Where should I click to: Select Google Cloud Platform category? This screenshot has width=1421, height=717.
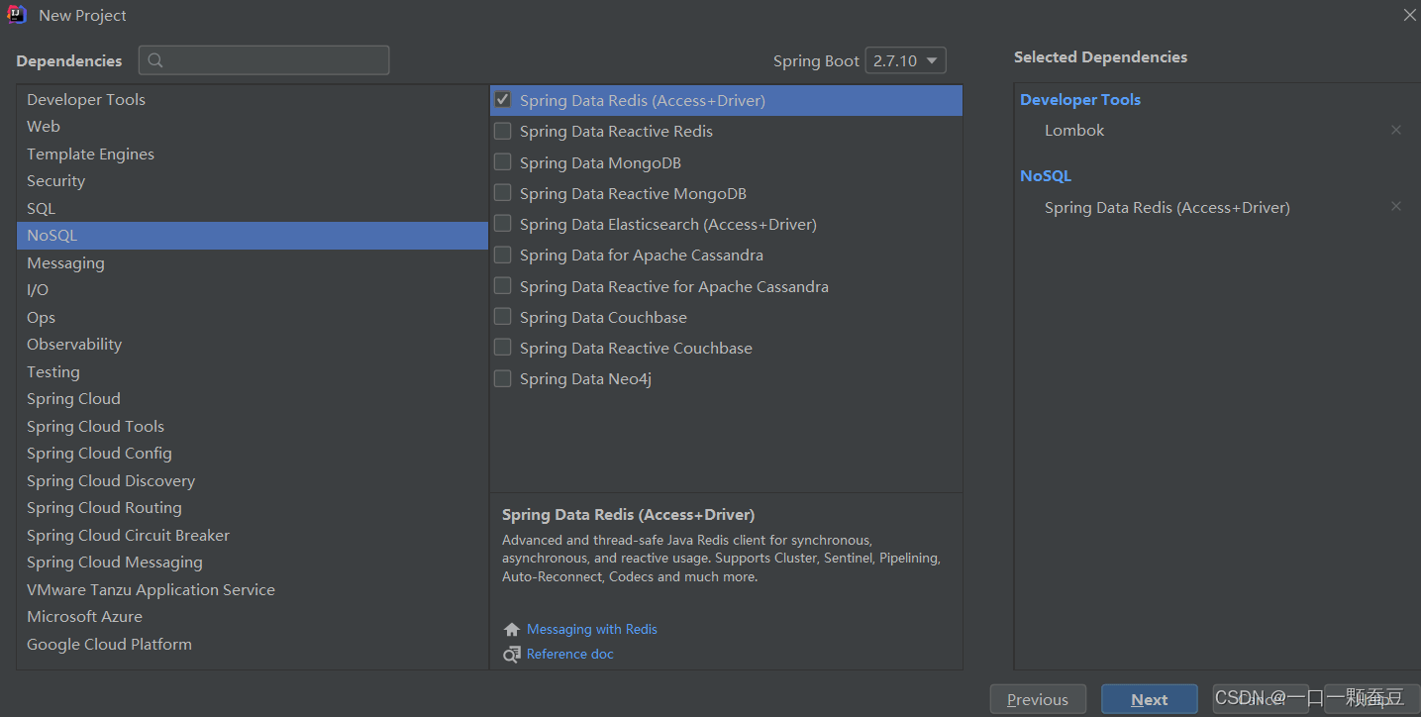[253, 644]
